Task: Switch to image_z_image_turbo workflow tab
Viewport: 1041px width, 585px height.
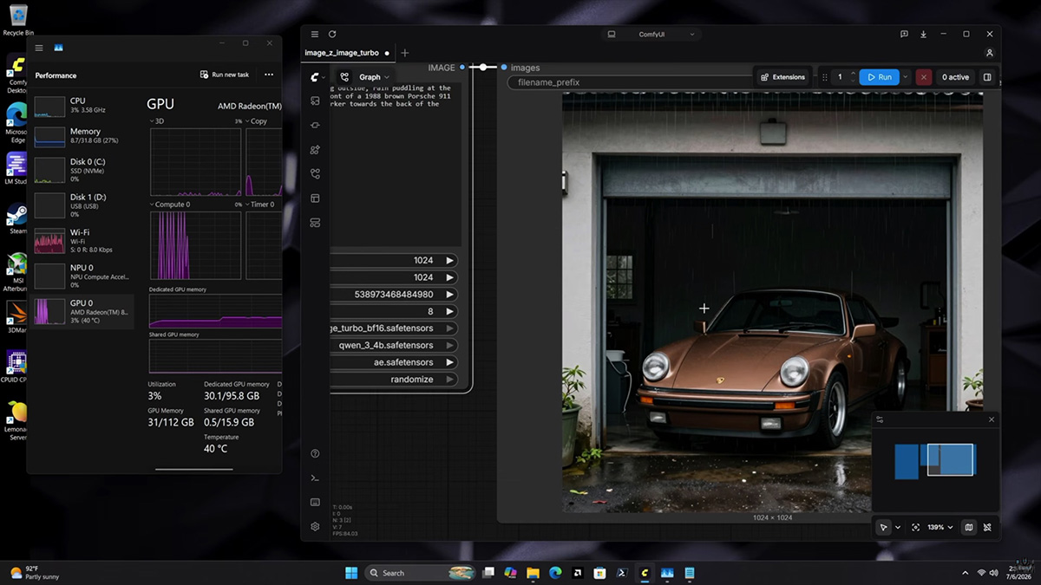Action: (x=342, y=53)
